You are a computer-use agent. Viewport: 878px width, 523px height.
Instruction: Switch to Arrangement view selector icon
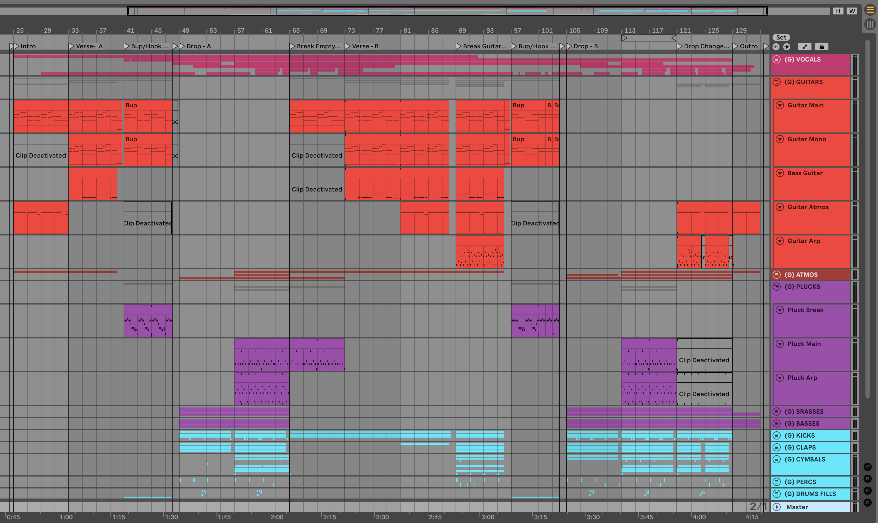coord(870,10)
